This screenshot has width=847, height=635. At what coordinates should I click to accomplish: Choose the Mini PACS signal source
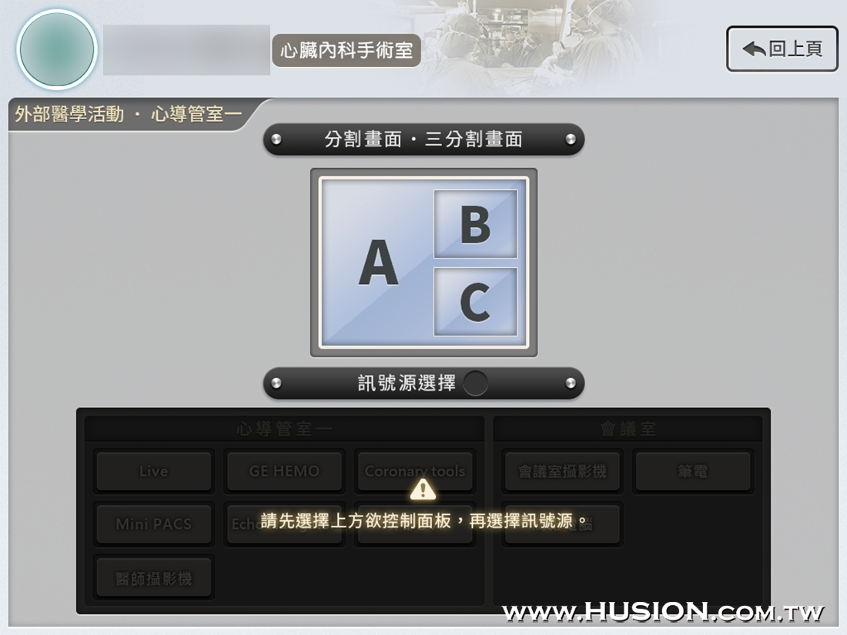(x=153, y=523)
